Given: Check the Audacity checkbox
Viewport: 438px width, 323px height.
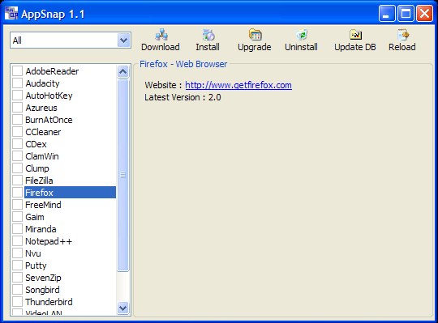Looking at the screenshot, I should point(17,83).
